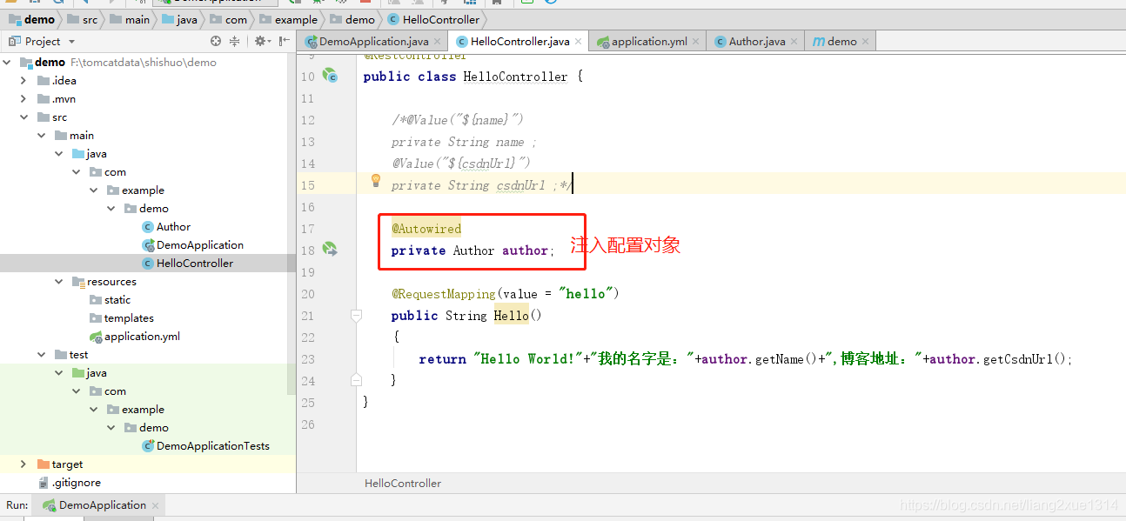Close the application.yml editor tab

coord(696,41)
